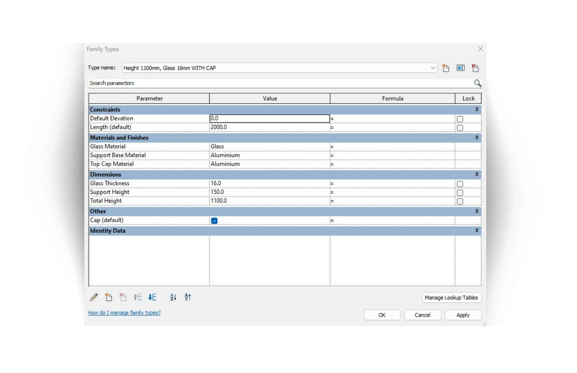Click the Length value 2000.0
This screenshot has height=373, width=577.
[x=270, y=127]
